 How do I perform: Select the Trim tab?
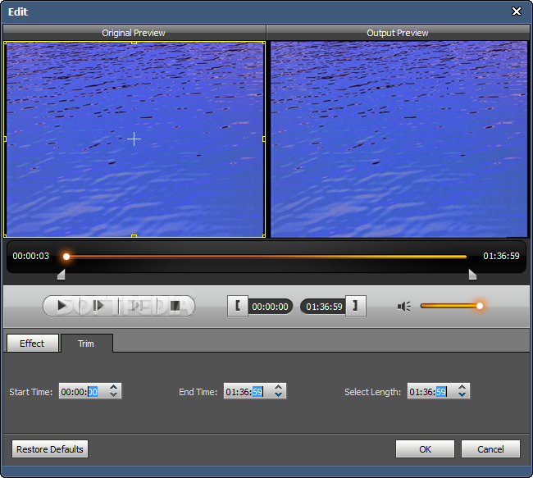pyautogui.click(x=86, y=344)
